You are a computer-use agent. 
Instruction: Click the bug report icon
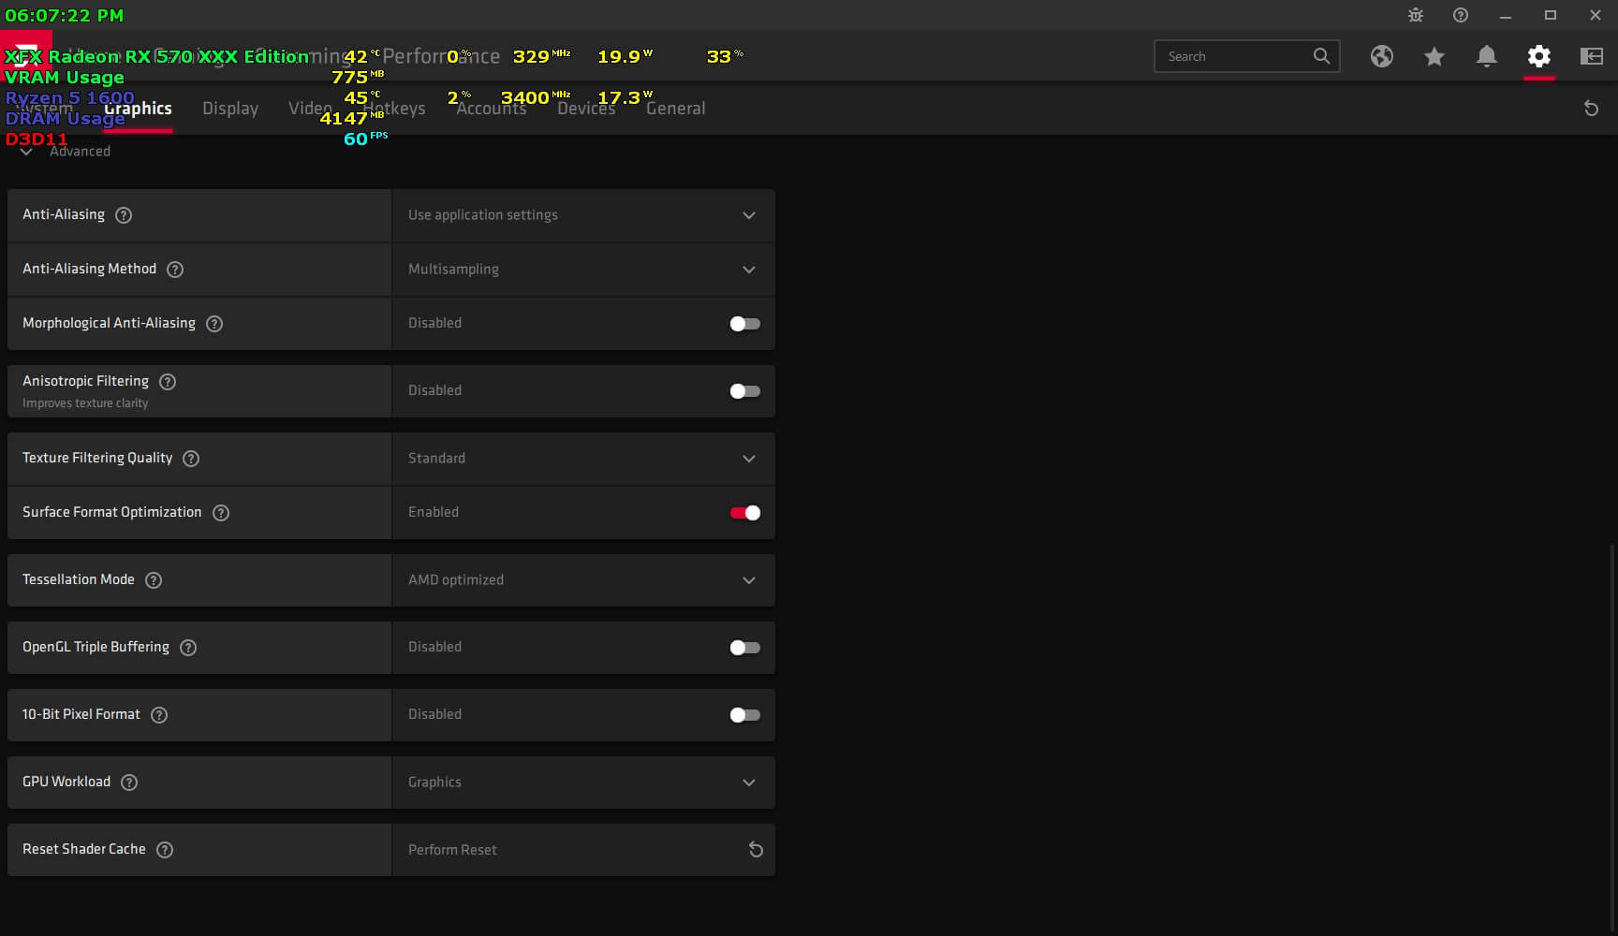pyautogui.click(x=1415, y=15)
